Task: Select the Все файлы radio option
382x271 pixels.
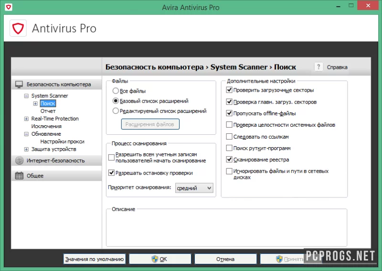Action: 116,91
